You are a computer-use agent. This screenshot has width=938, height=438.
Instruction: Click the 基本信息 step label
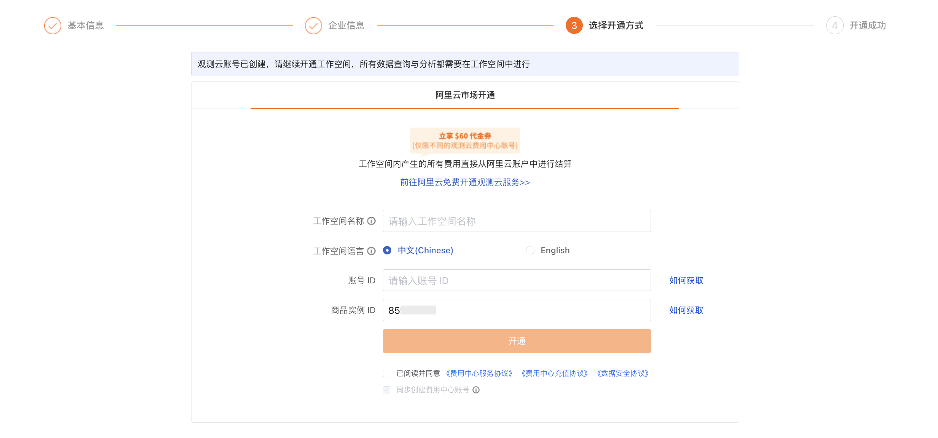86,26
